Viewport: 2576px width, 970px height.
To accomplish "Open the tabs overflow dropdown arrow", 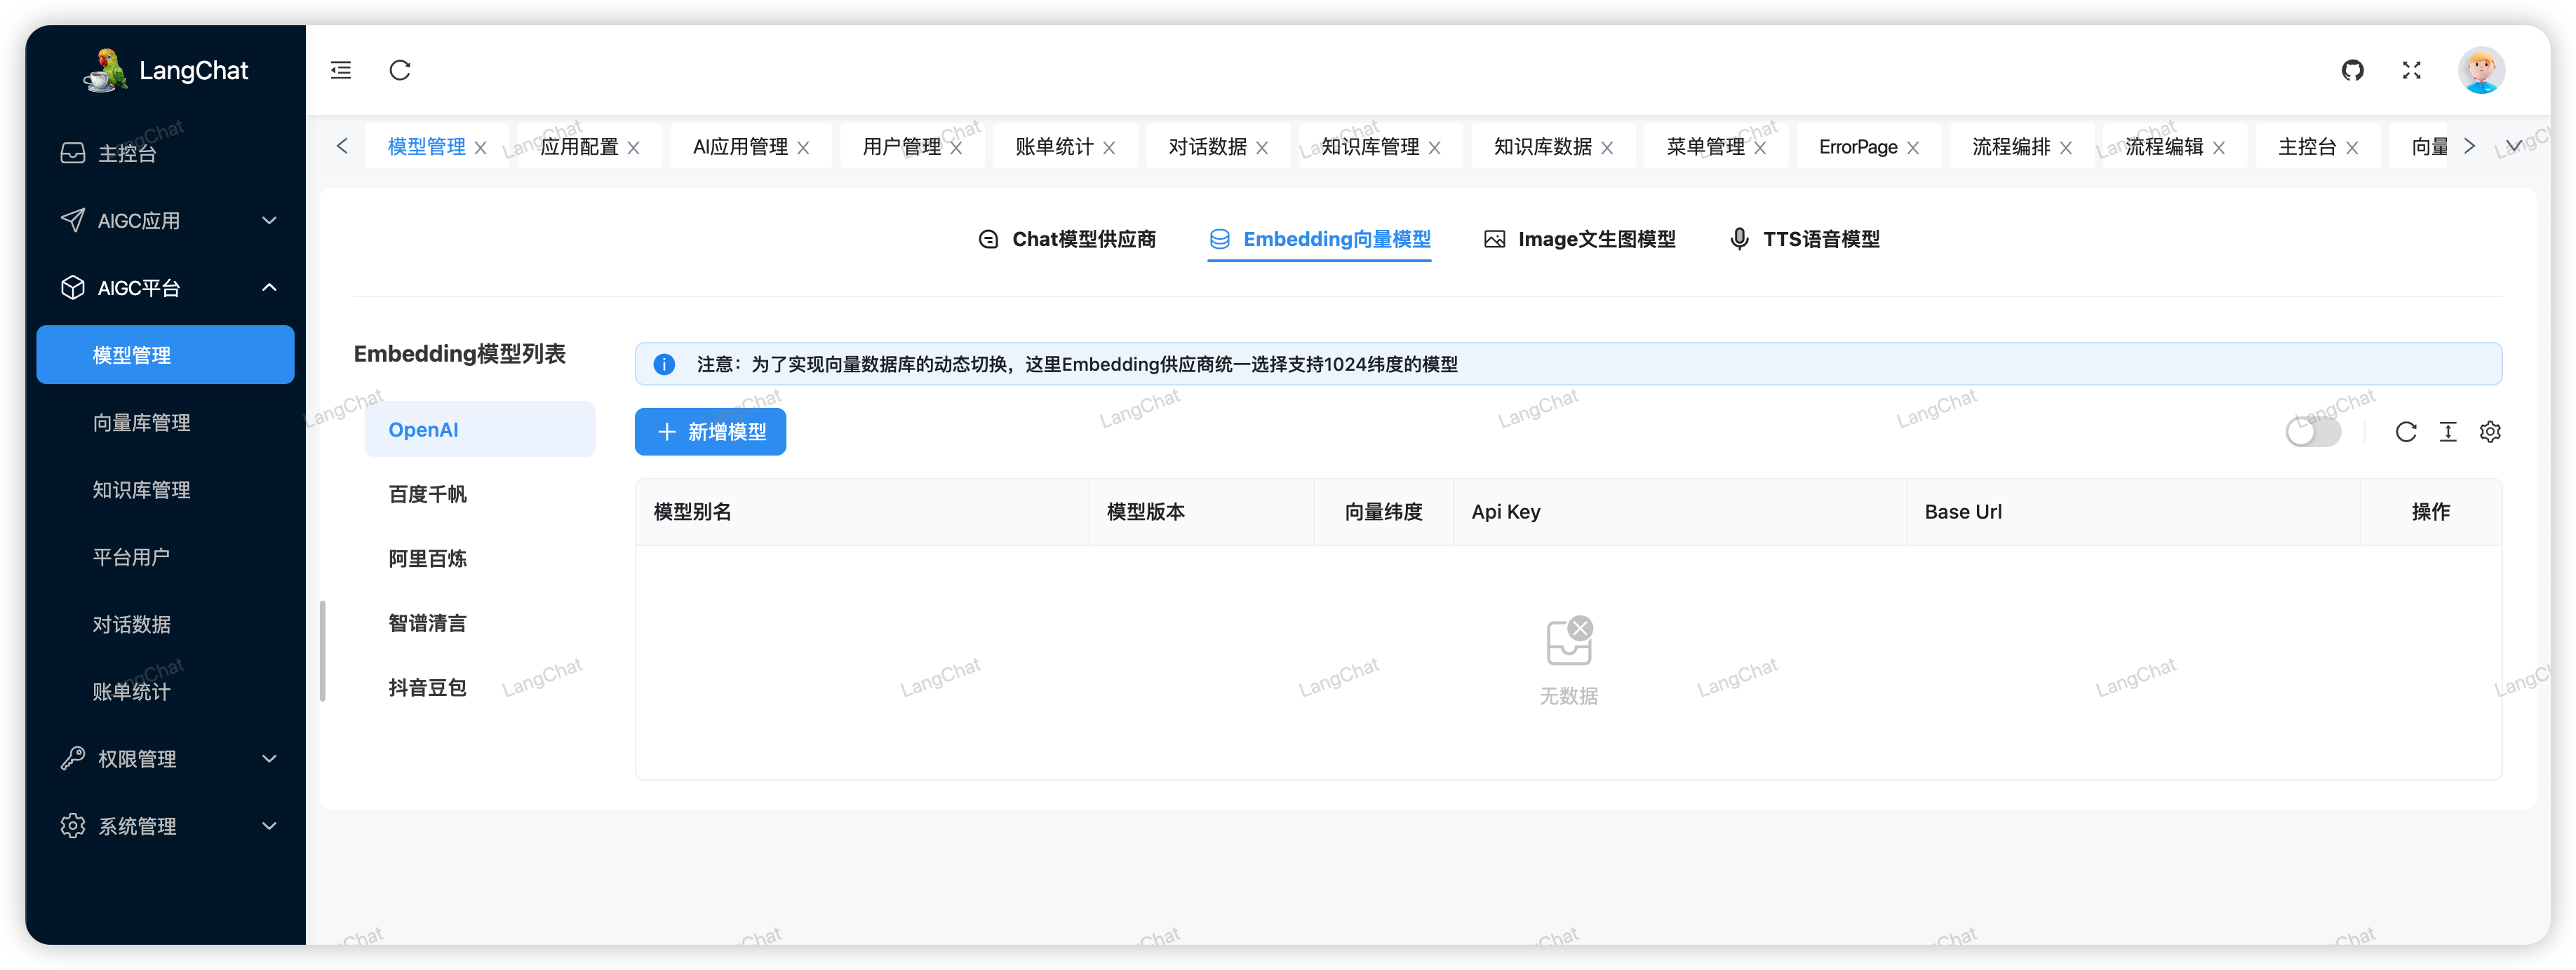I will point(2513,146).
